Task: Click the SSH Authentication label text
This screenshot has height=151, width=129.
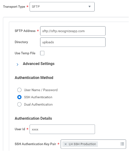Action: pyautogui.click(x=38, y=97)
